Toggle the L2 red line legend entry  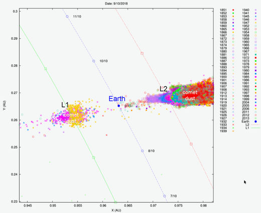(252, 125)
